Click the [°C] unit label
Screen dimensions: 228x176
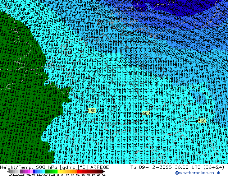tap(83, 167)
